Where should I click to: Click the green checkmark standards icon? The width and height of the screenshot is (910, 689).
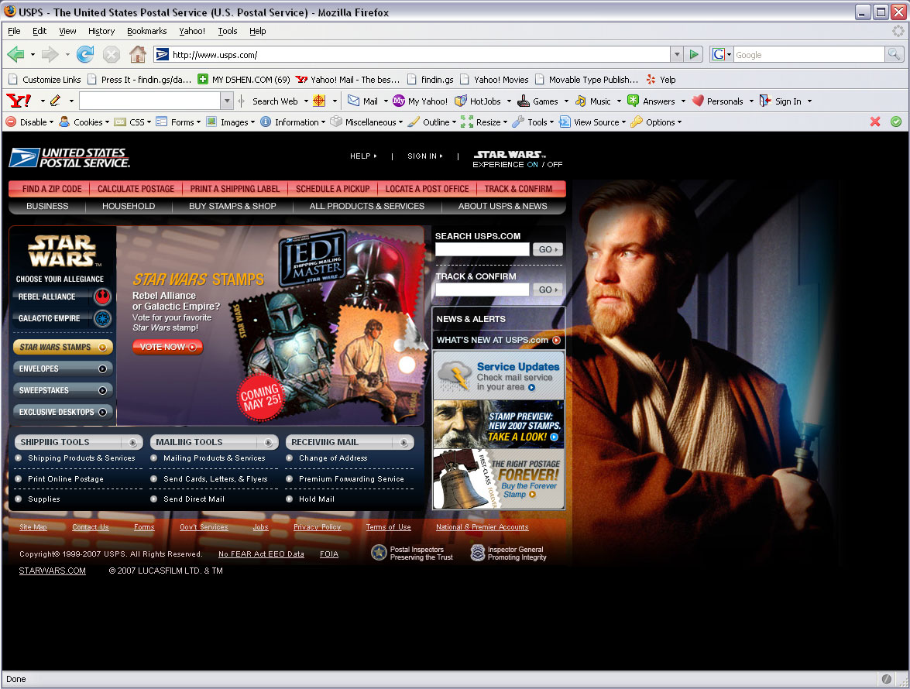click(896, 122)
